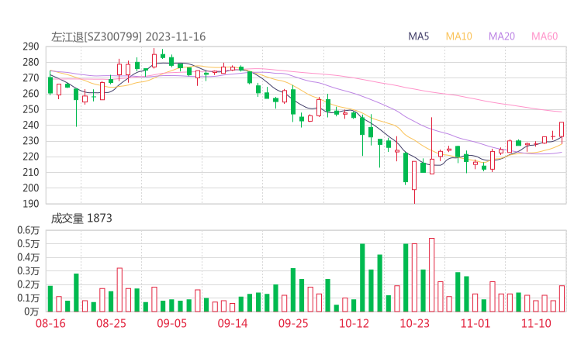The height and width of the screenshot is (341, 574).
Task: Click the 0.6万 volume axis label
Action: tap(28, 230)
